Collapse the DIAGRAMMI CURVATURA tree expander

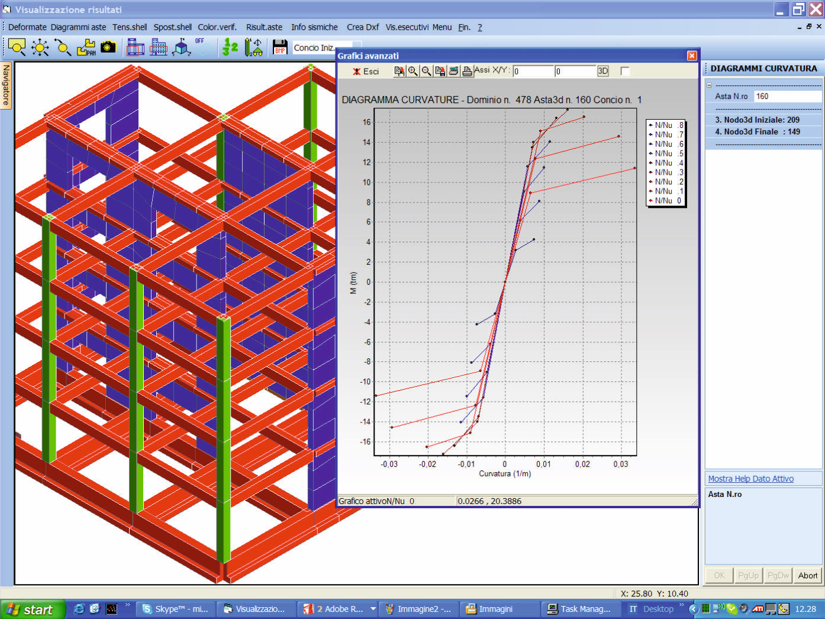[709, 85]
